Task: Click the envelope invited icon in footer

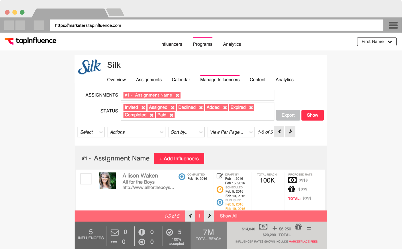Action: coord(115,232)
